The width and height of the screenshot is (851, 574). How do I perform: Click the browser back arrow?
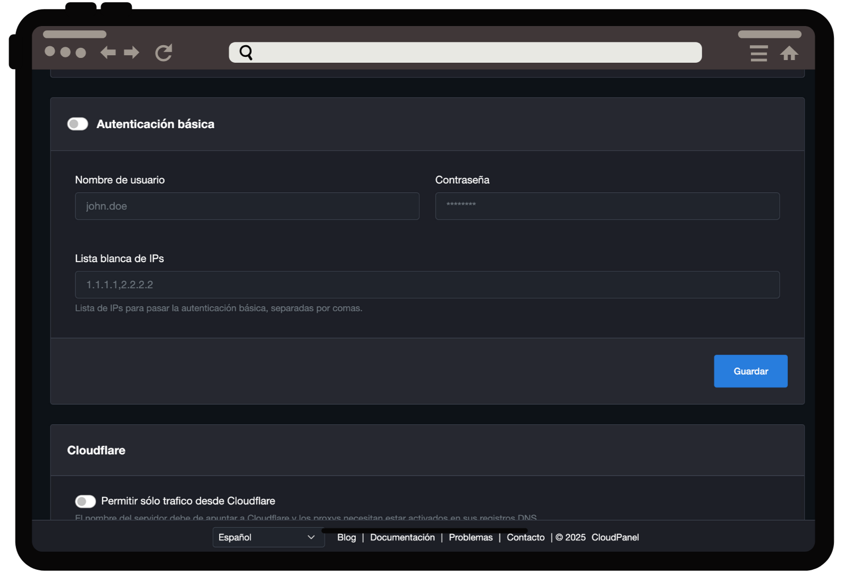pyautogui.click(x=108, y=53)
